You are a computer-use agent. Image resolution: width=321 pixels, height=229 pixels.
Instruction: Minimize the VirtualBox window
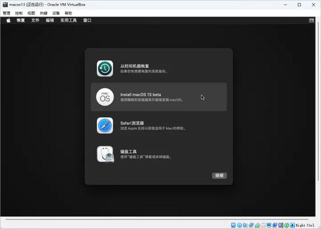[x=285, y=5]
